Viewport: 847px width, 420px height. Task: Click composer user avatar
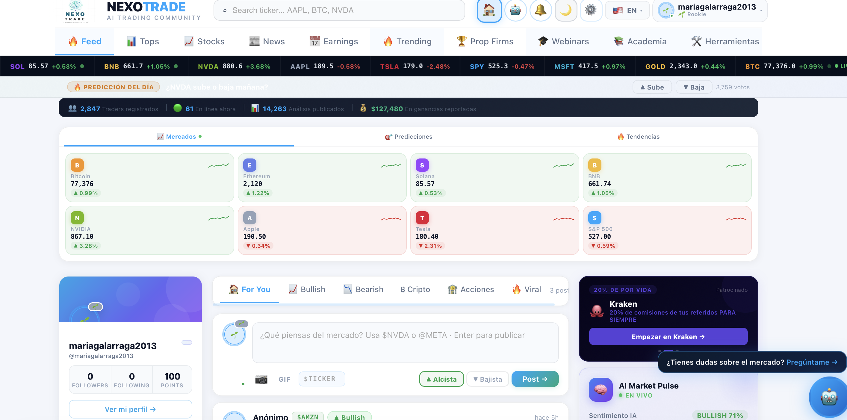234,335
